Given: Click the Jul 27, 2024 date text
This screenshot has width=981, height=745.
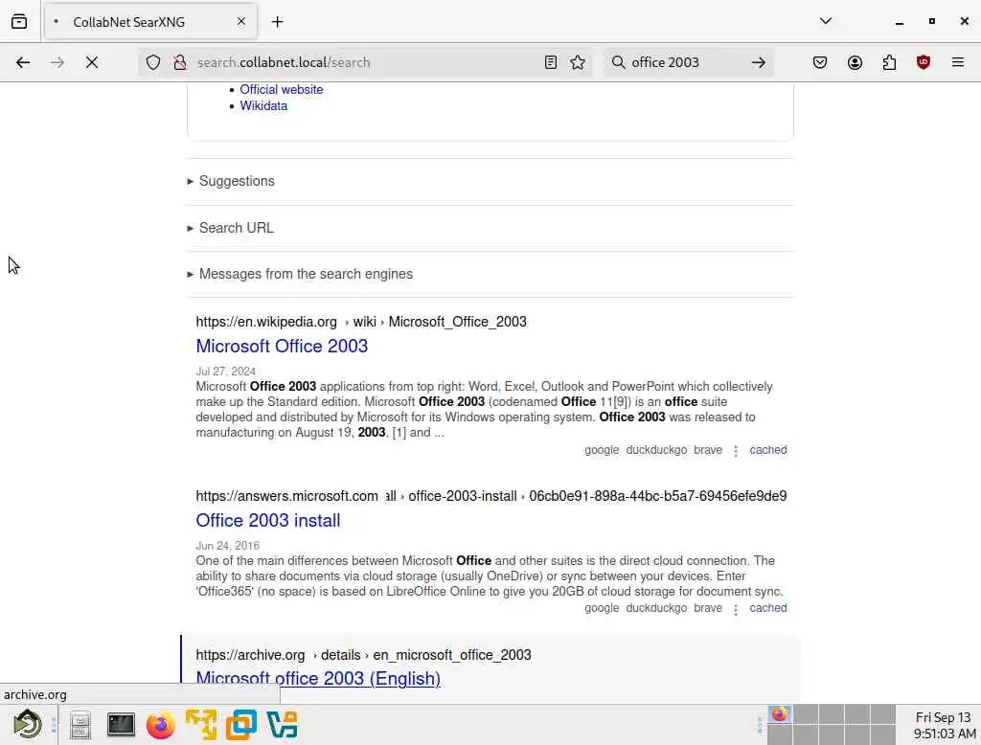Looking at the screenshot, I should tap(225, 371).
